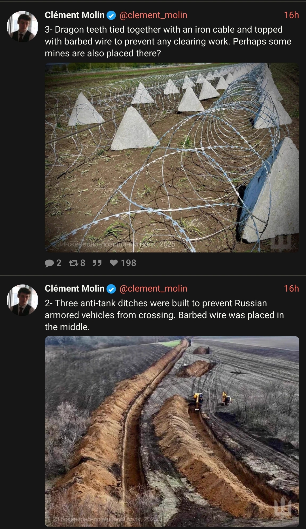Tap the dragon teeth post text
The height and width of the screenshot is (529, 306).
(168, 41)
